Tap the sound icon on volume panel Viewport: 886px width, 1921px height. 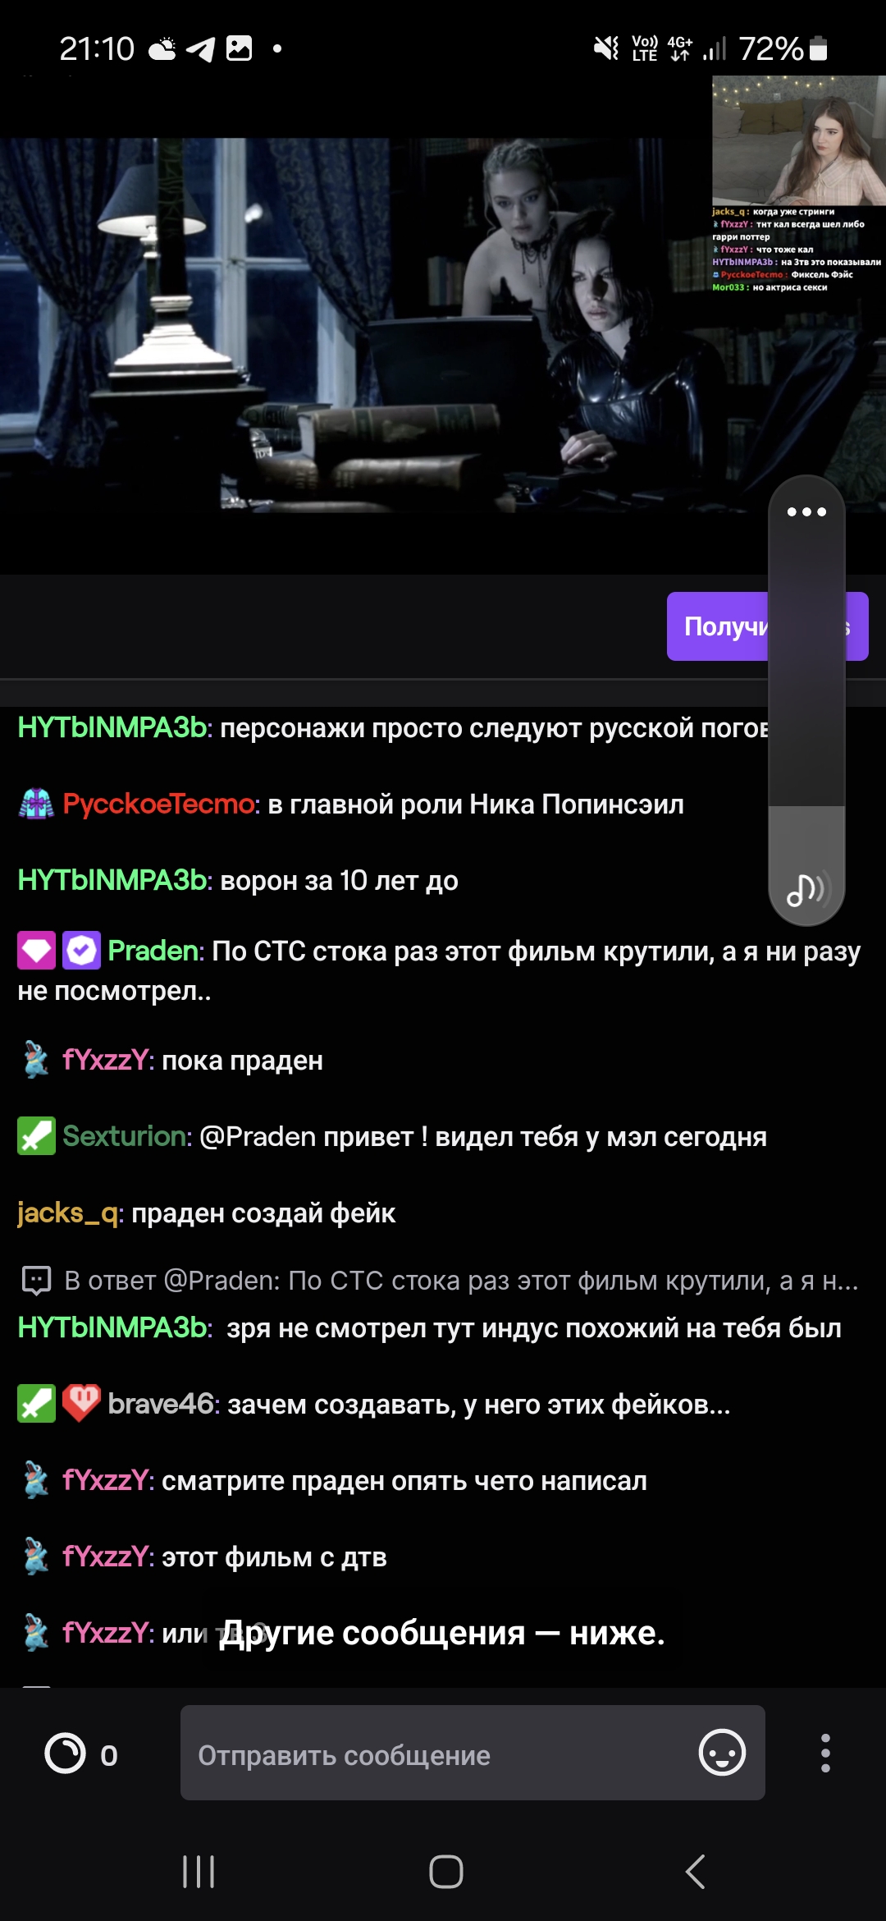806,889
